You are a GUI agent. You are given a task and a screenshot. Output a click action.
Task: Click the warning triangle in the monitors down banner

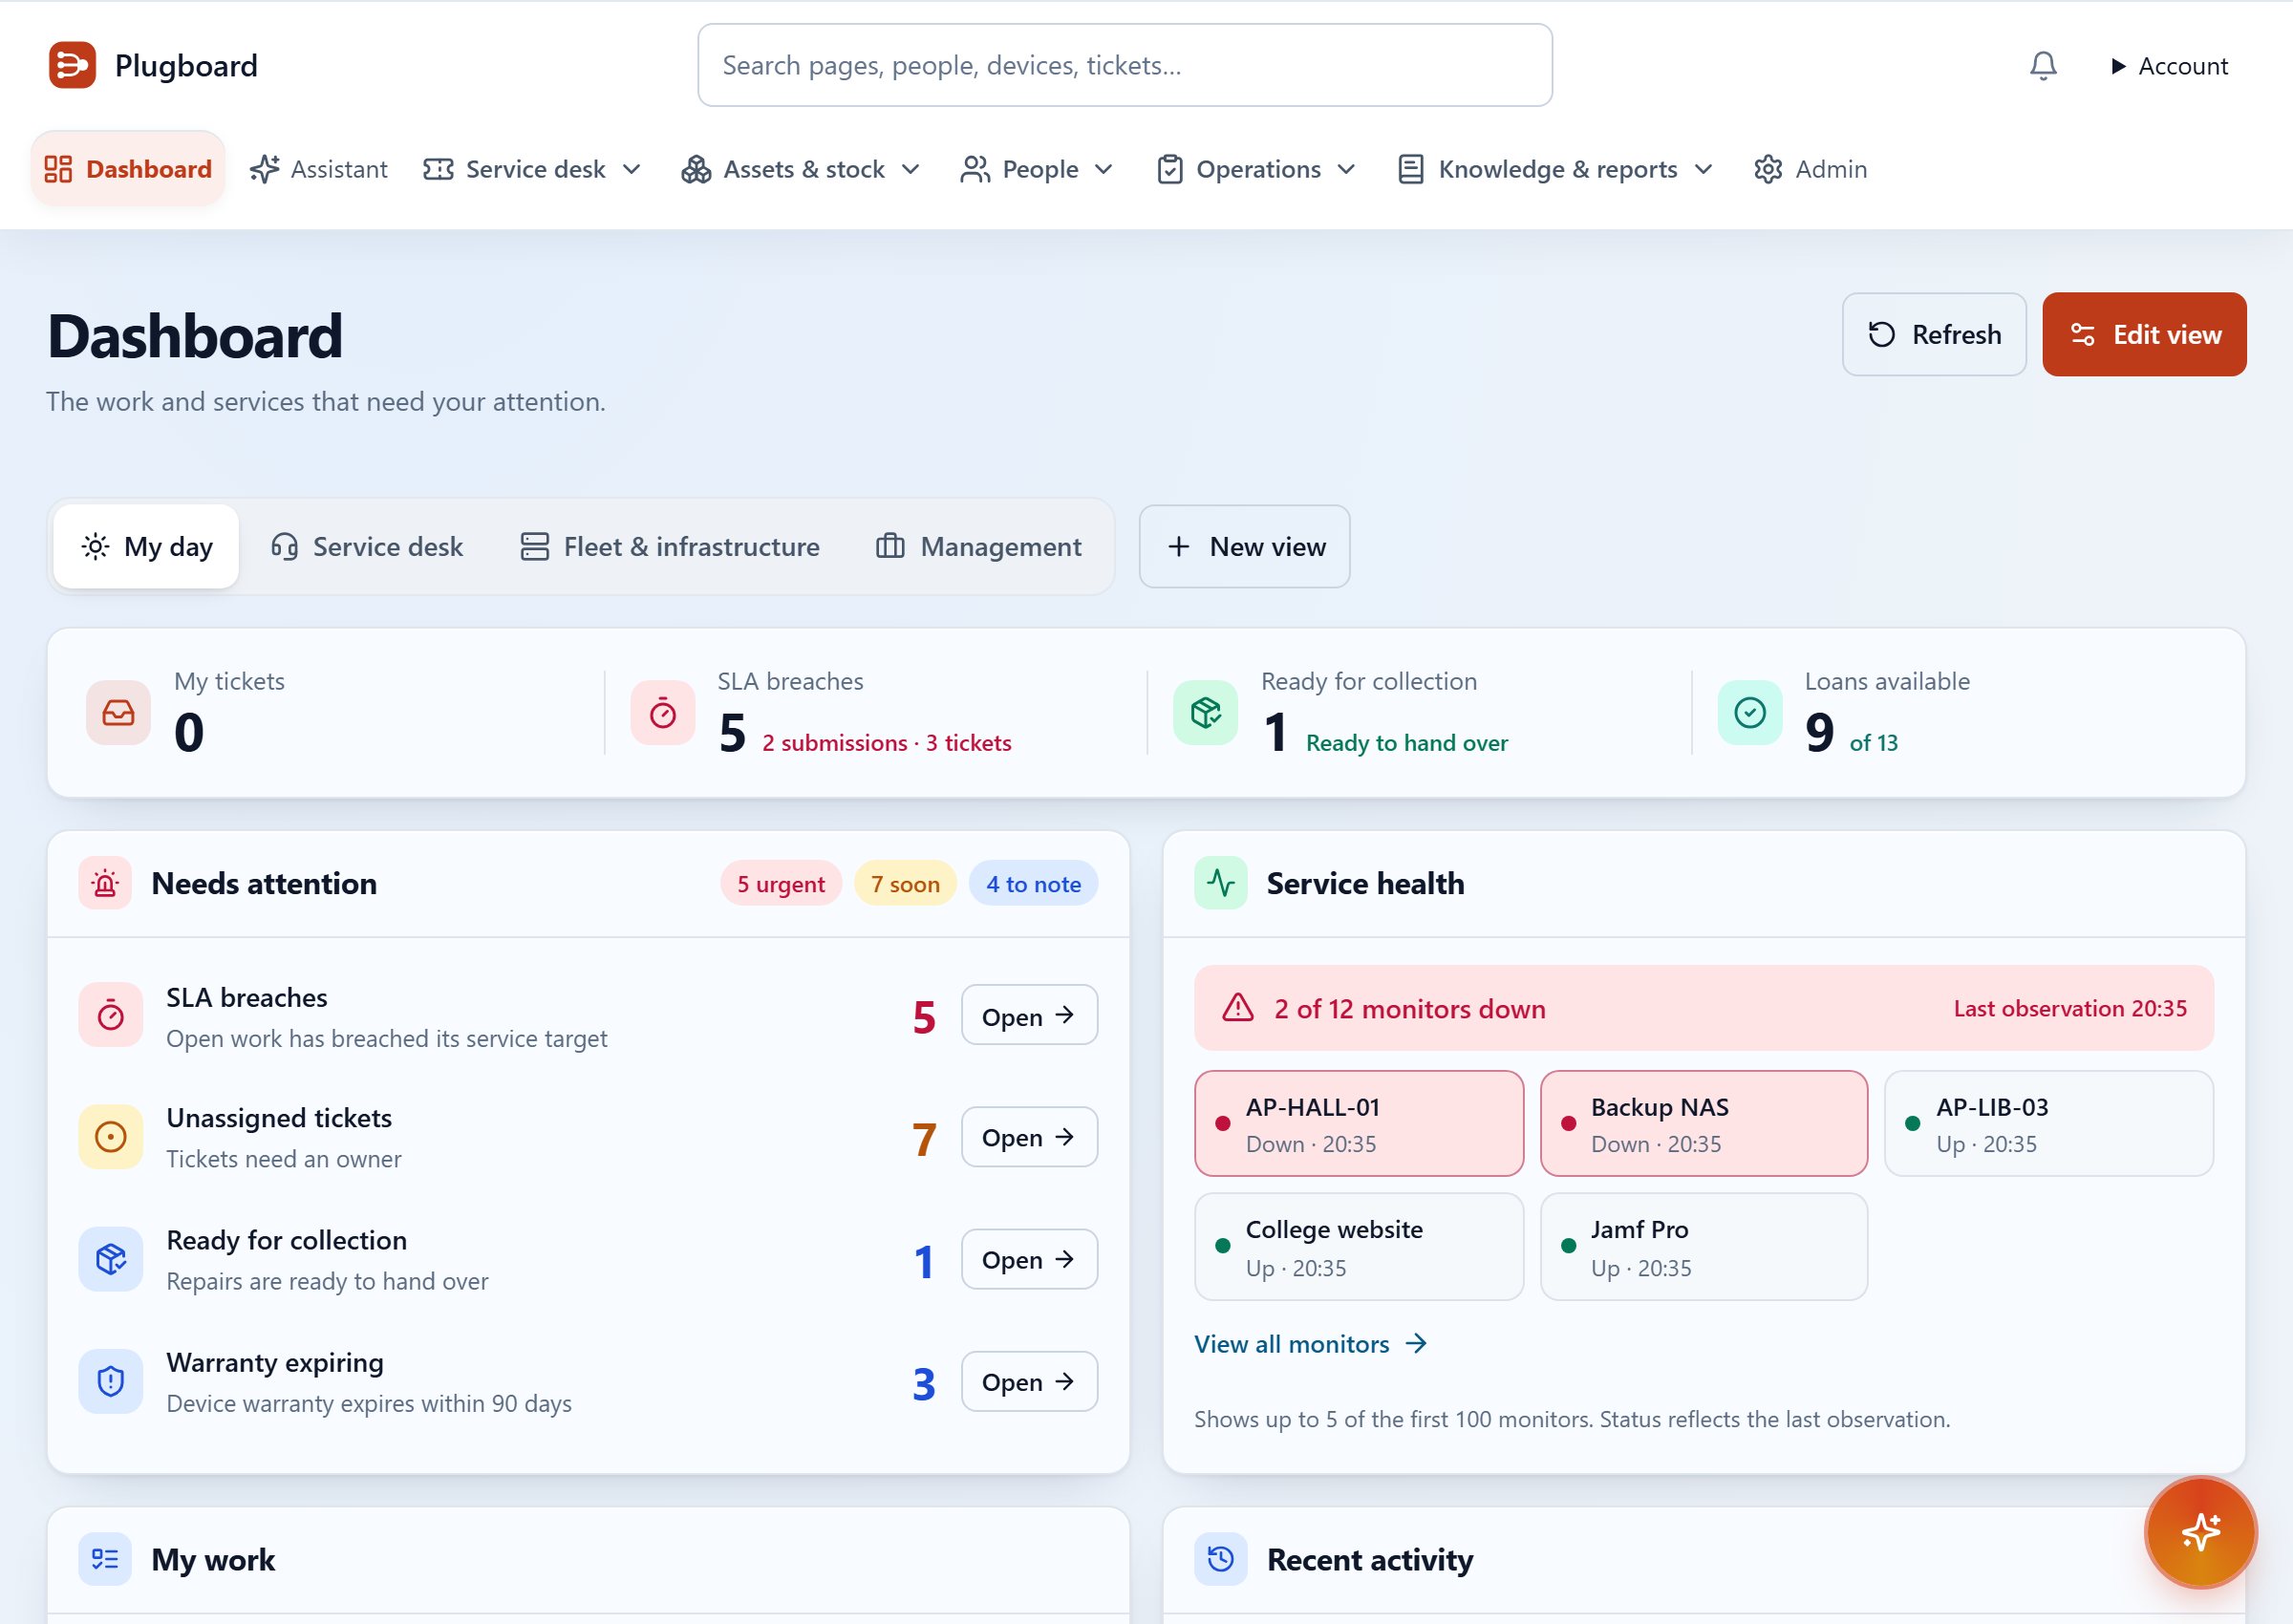point(1238,1008)
